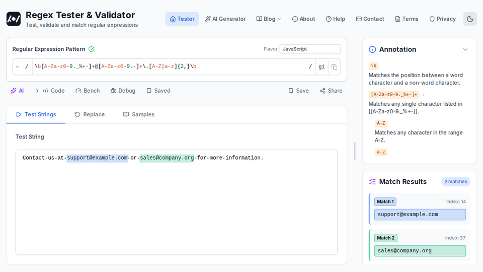Open the Terms page
This screenshot has width=483, height=272.
[x=407, y=19]
